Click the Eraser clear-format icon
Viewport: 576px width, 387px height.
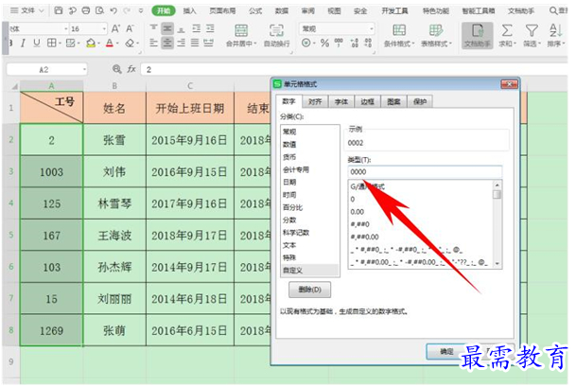(x=130, y=44)
